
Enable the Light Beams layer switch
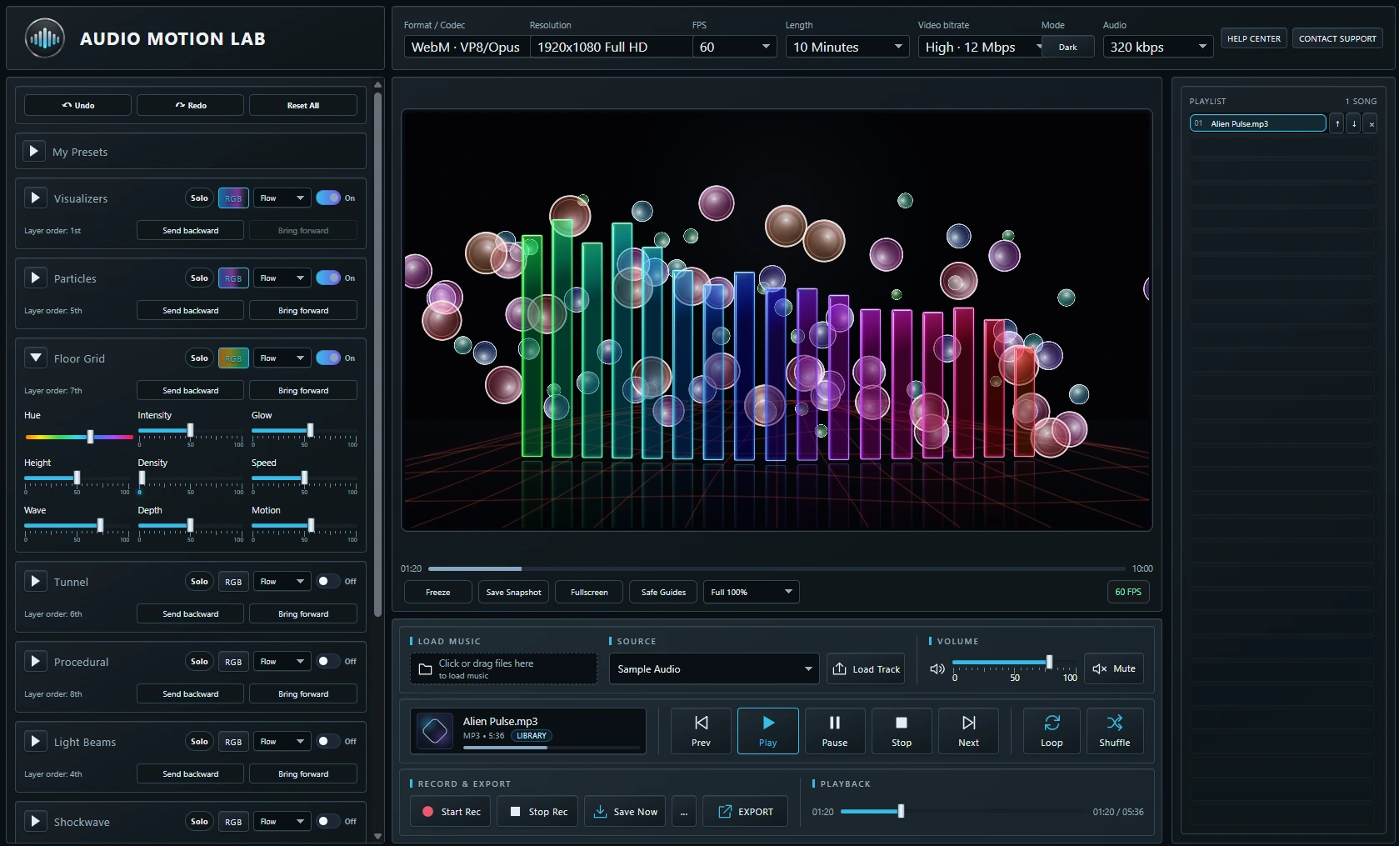[328, 742]
